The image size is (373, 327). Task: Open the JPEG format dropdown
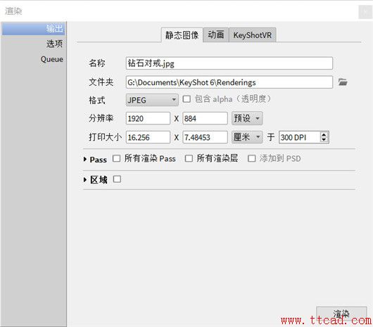click(x=152, y=100)
